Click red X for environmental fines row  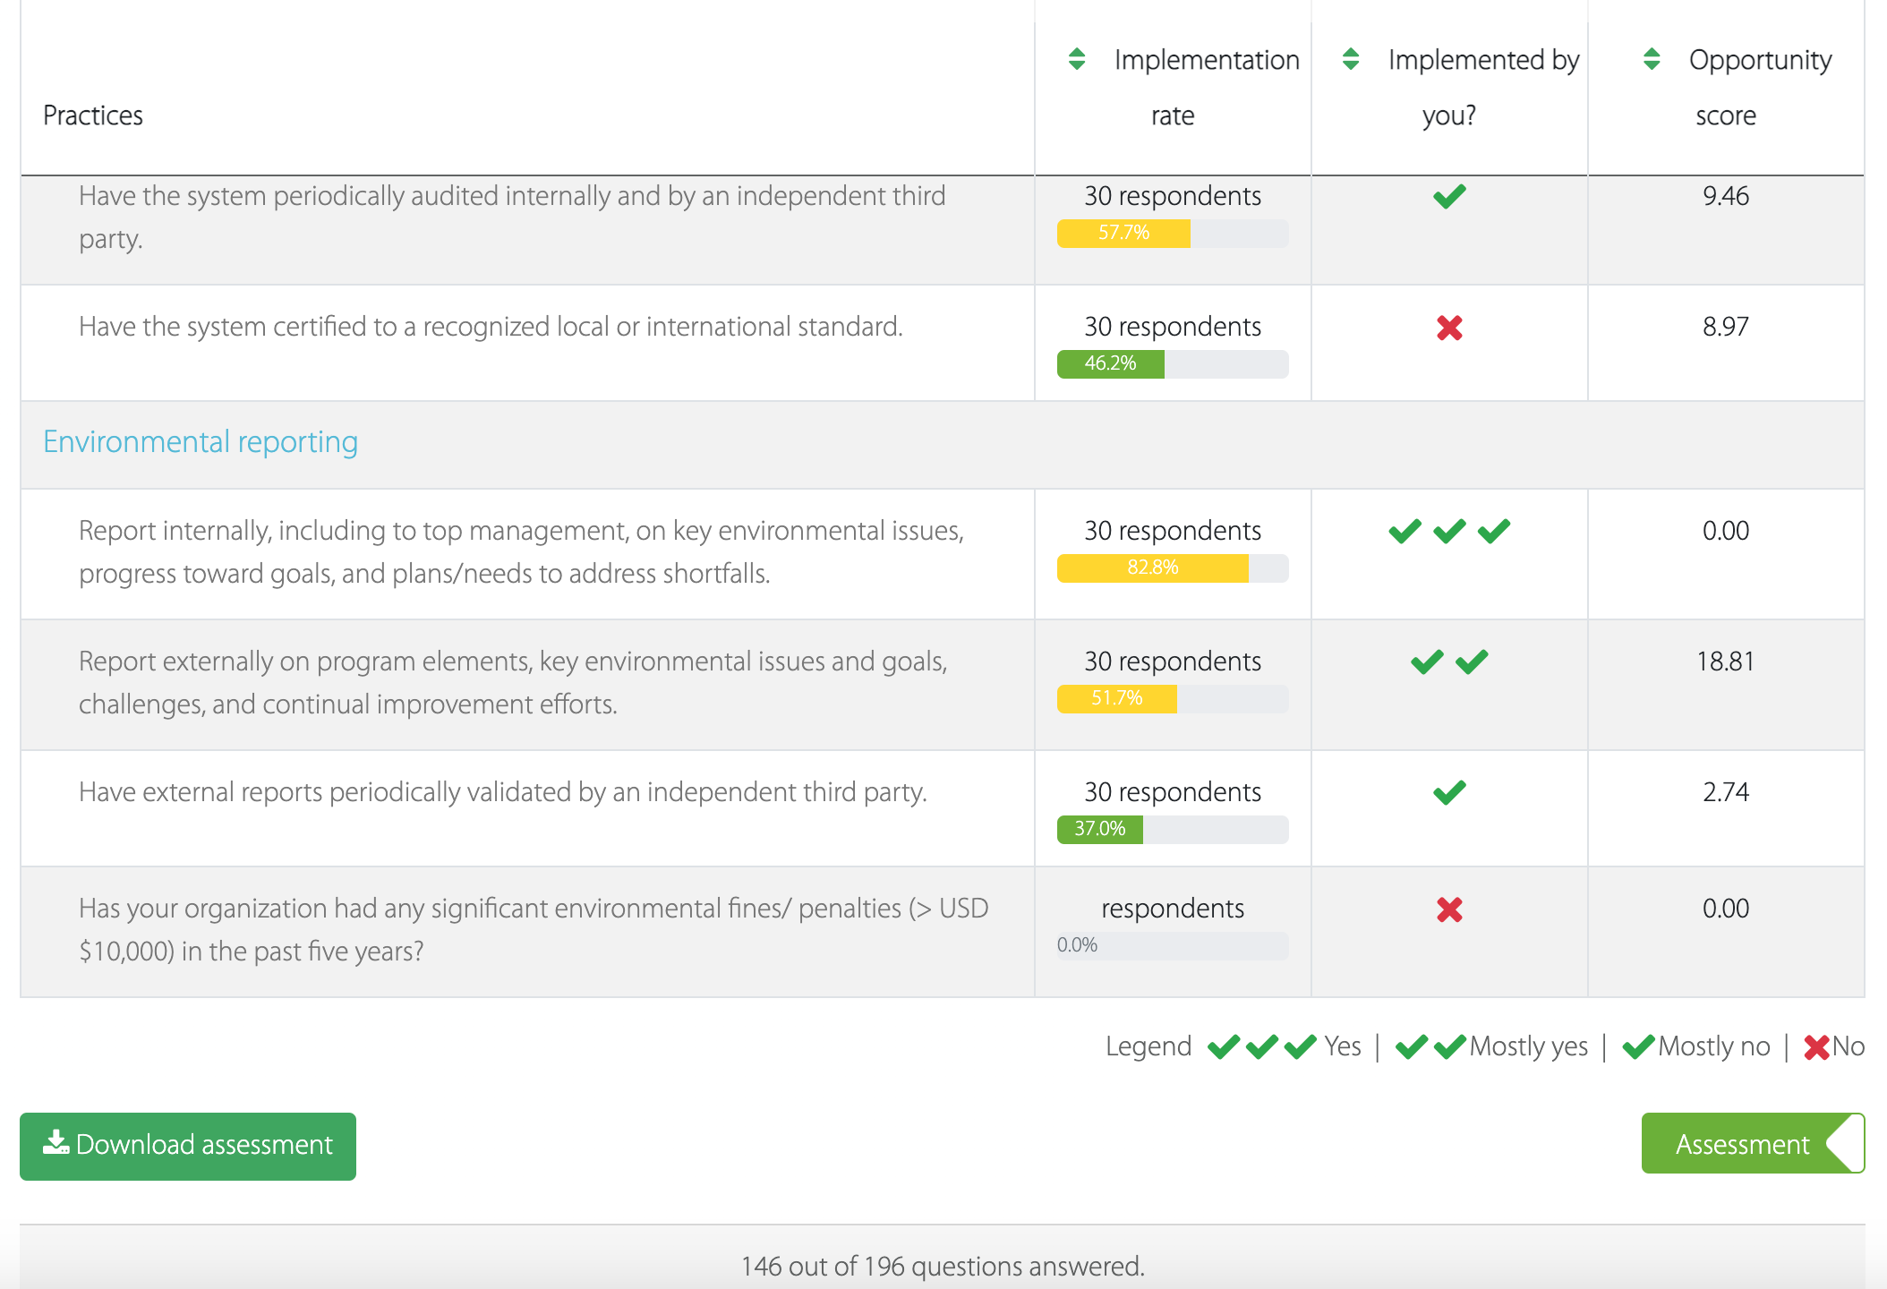point(1449,909)
